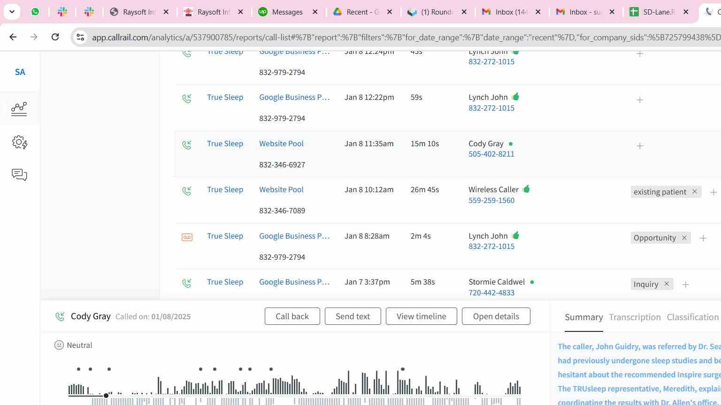Click the Wireless Caller name
The image size is (721, 405).
pos(493,190)
